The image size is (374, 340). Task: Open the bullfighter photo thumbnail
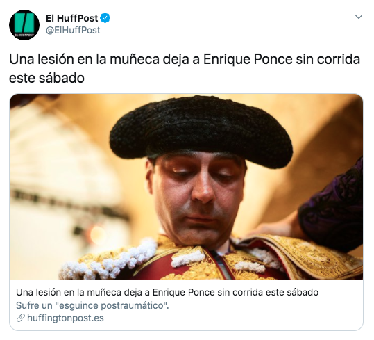pos(186,186)
